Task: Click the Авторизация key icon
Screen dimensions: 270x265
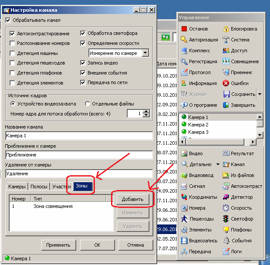Action: point(184,40)
